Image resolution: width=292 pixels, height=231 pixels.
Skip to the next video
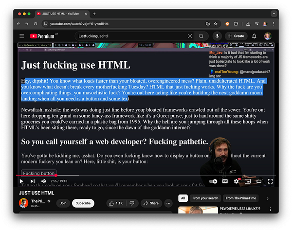coord(33,181)
